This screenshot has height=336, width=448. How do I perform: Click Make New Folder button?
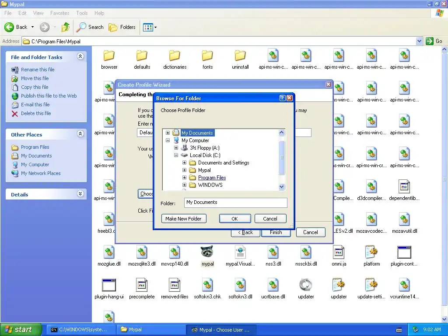[184, 219]
